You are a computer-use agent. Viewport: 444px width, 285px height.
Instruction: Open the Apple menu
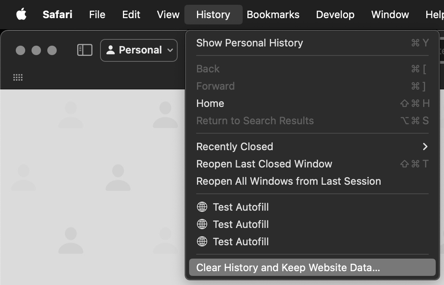click(21, 14)
